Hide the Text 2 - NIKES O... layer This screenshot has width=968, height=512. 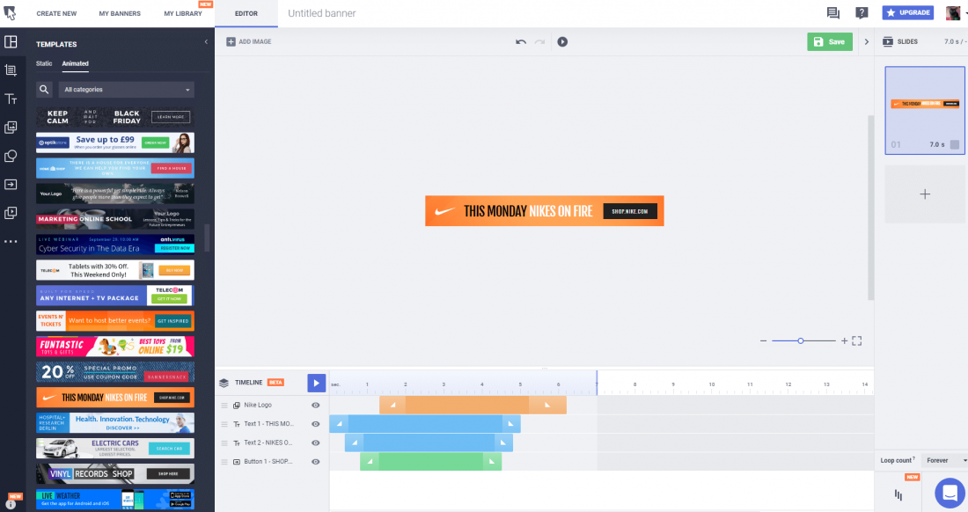(x=315, y=443)
